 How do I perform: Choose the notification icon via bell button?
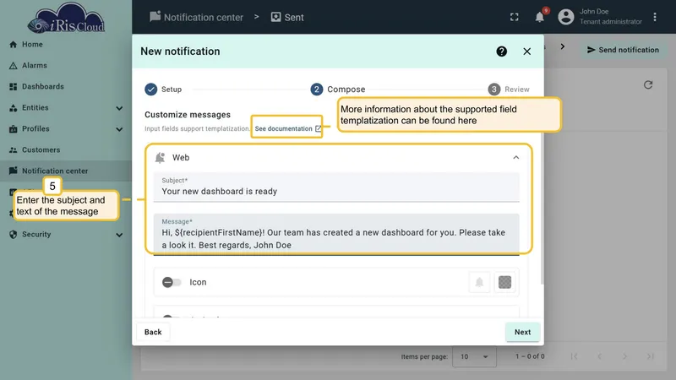pos(479,282)
